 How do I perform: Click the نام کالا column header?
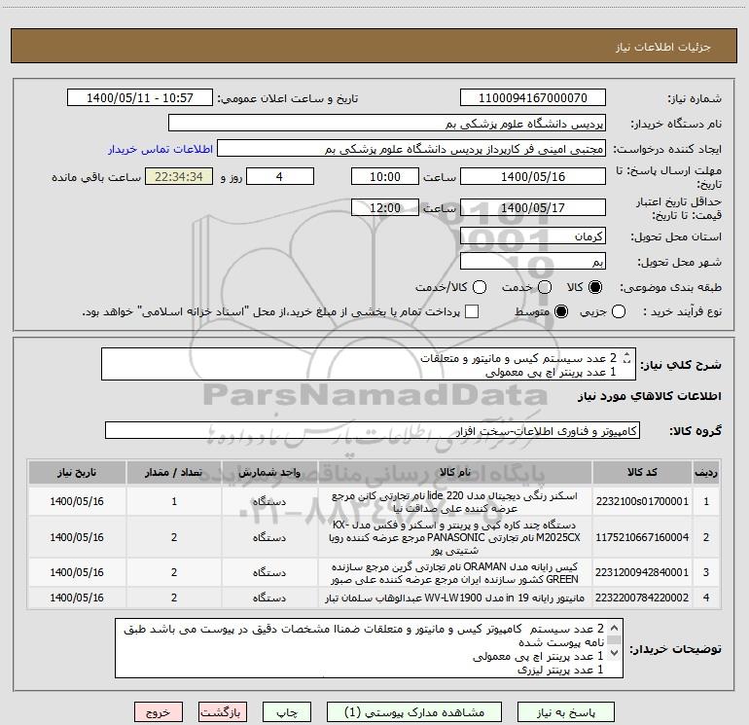455,473
